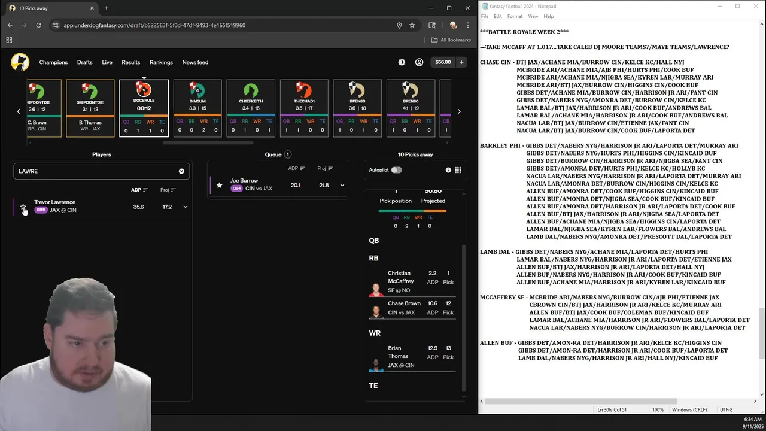
Task: Close the '10 Picks away' tab
Action: tap(92, 8)
